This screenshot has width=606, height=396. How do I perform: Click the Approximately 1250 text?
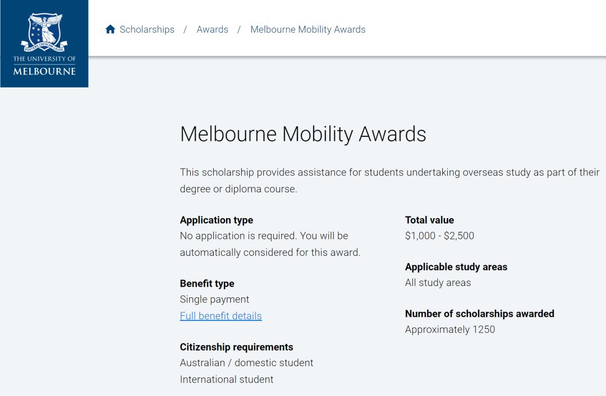click(x=450, y=329)
